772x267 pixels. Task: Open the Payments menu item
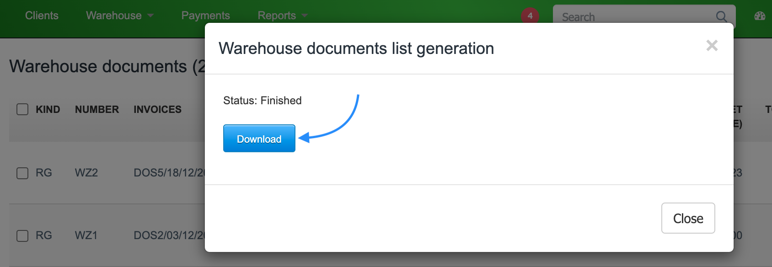[x=205, y=16]
